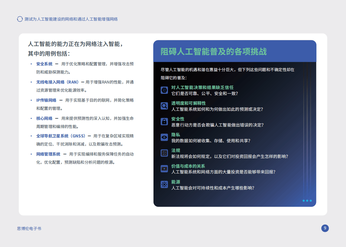This screenshot has width=346, height=247.
Task: Click the footer text 思博伦电子书
Action: 29,229
